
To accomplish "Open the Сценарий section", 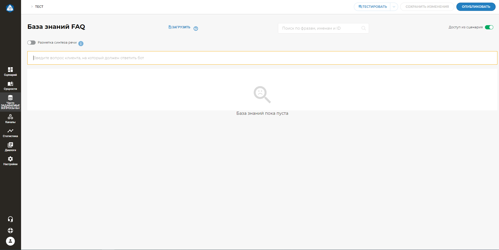I will click(x=10, y=72).
